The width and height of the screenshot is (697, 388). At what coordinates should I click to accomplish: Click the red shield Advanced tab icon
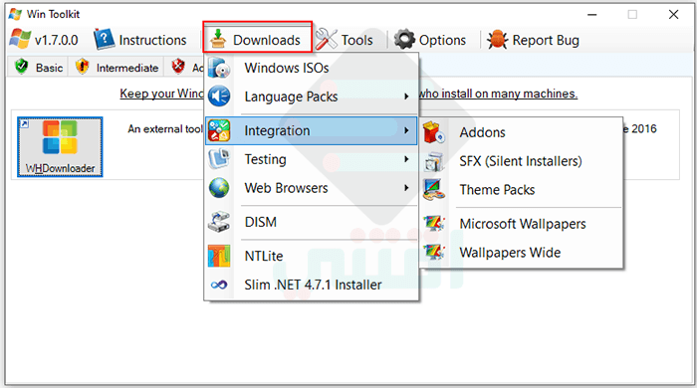178,67
